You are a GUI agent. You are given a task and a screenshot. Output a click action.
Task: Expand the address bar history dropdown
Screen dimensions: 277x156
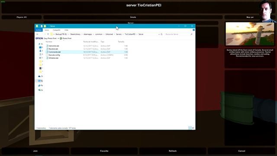pyautogui.click(x=159, y=34)
